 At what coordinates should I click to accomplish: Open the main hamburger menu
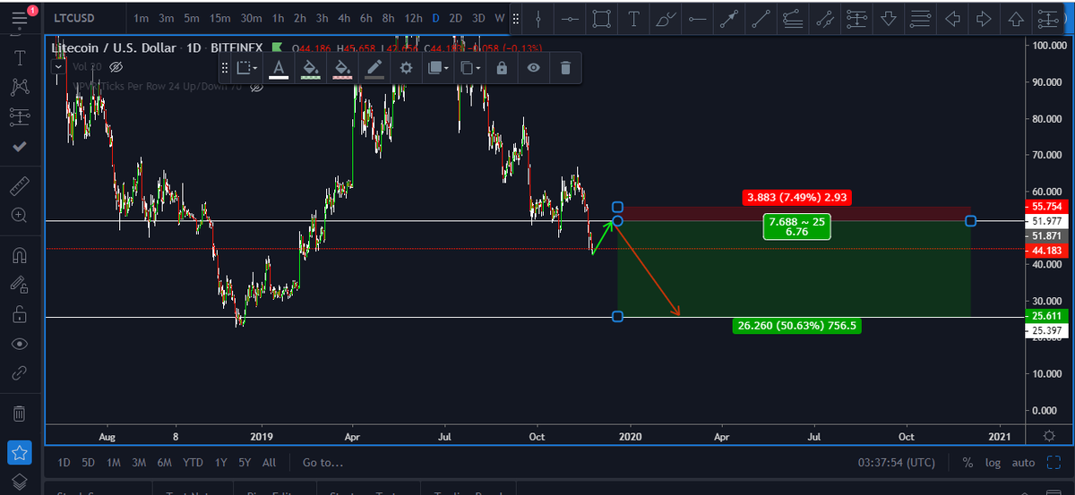(x=20, y=18)
